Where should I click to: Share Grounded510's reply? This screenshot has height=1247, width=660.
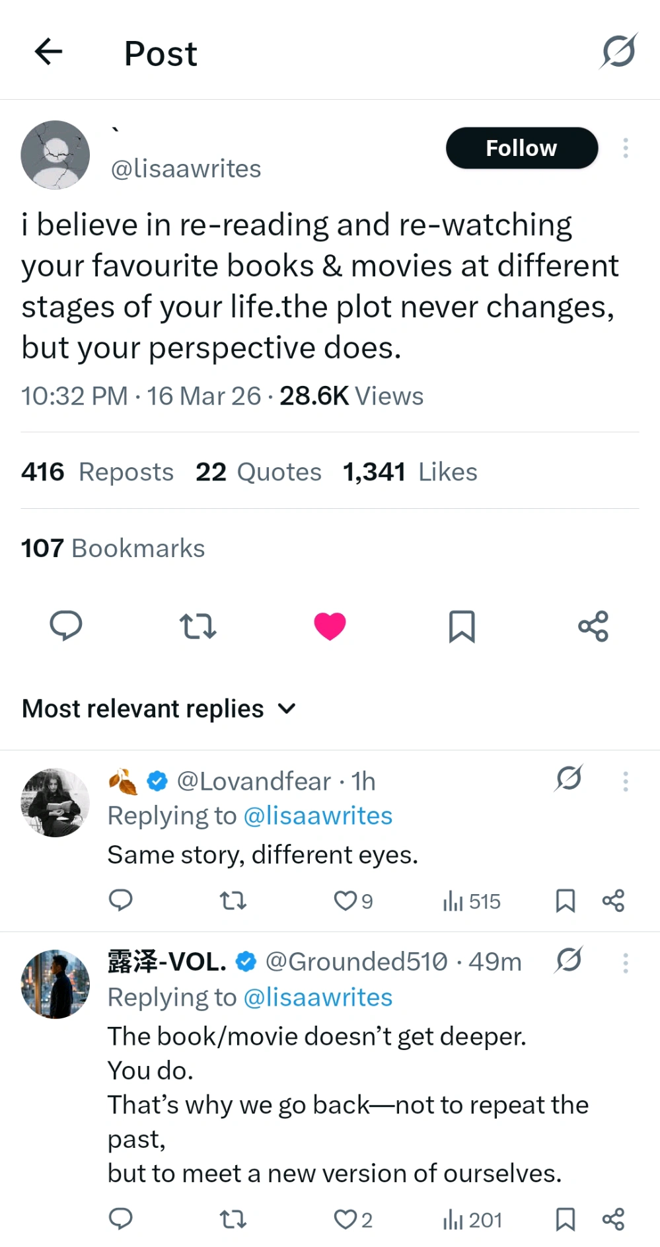613,1219
